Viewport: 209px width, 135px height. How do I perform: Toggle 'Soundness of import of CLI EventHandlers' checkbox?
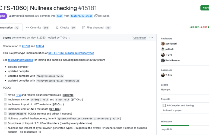click(x=5, y=123)
